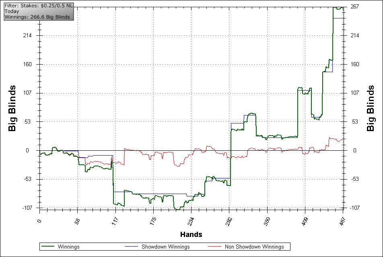Click the 'Hands' x-axis title

(191, 235)
